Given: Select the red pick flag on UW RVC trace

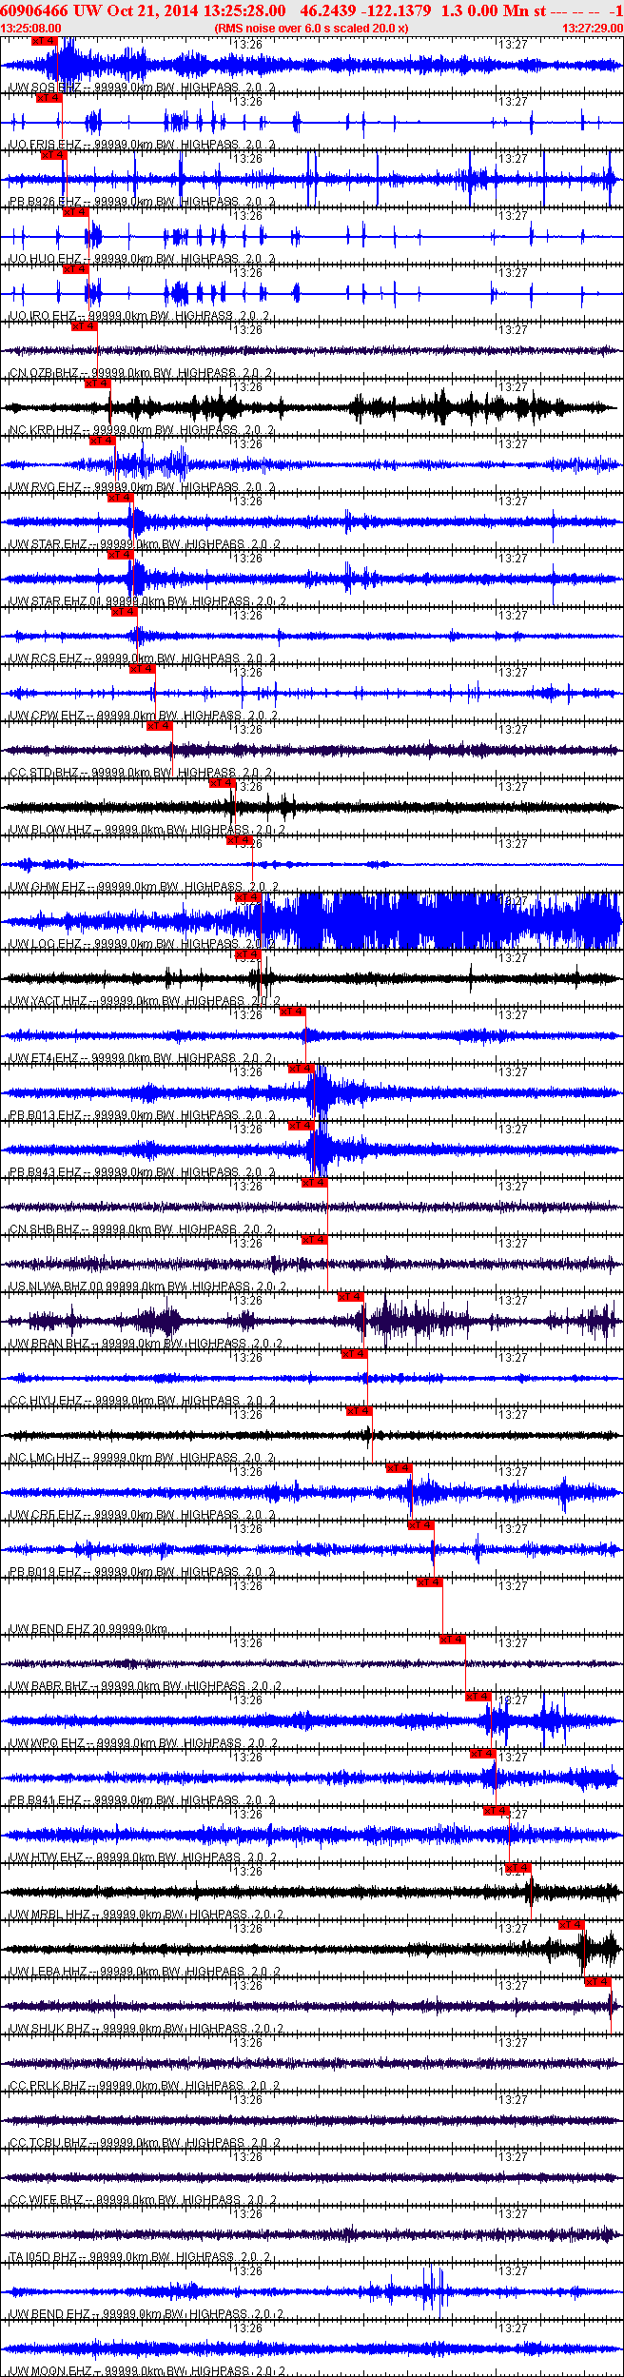Looking at the screenshot, I should [103, 441].
